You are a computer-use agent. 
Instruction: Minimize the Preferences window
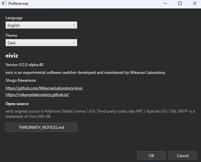click(x=165, y=3)
